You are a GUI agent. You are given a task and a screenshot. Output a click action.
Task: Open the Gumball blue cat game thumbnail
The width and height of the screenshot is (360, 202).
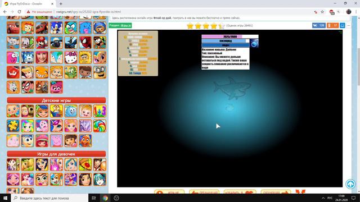[x=71, y=27]
